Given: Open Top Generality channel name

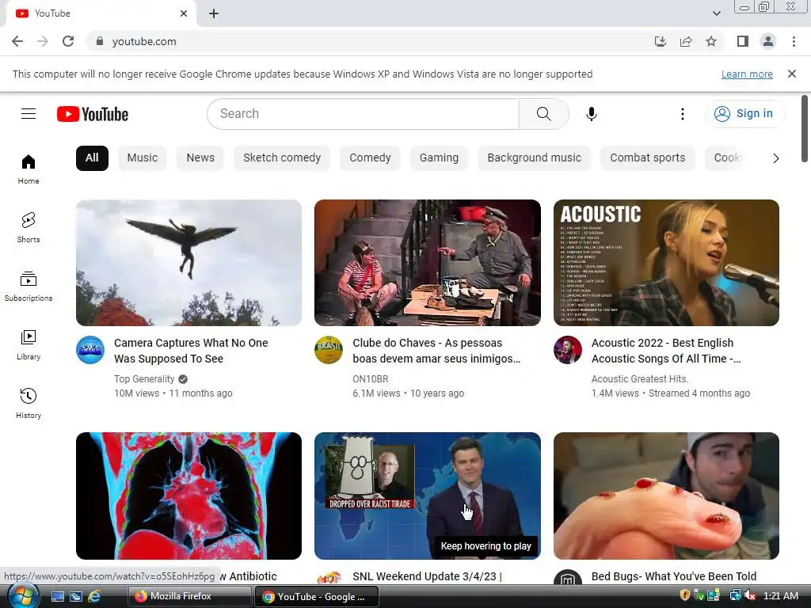Looking at the screenshot, I should pyautogui.click(x=144, y=379).
